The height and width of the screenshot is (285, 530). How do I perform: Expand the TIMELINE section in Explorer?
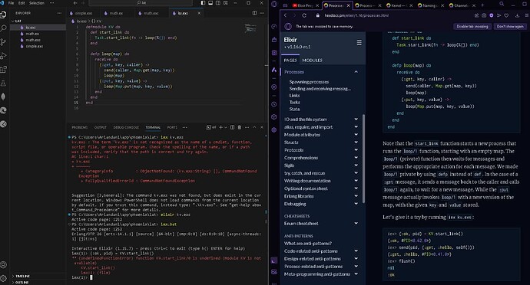[22, 277]
